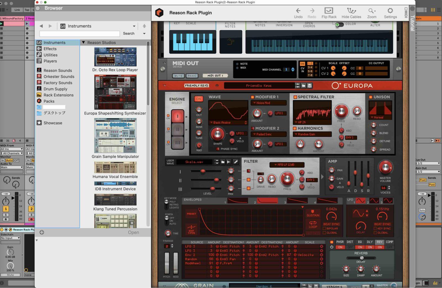
Task: Click the envelope LOOP button
Action: click(x=313, y=225)
